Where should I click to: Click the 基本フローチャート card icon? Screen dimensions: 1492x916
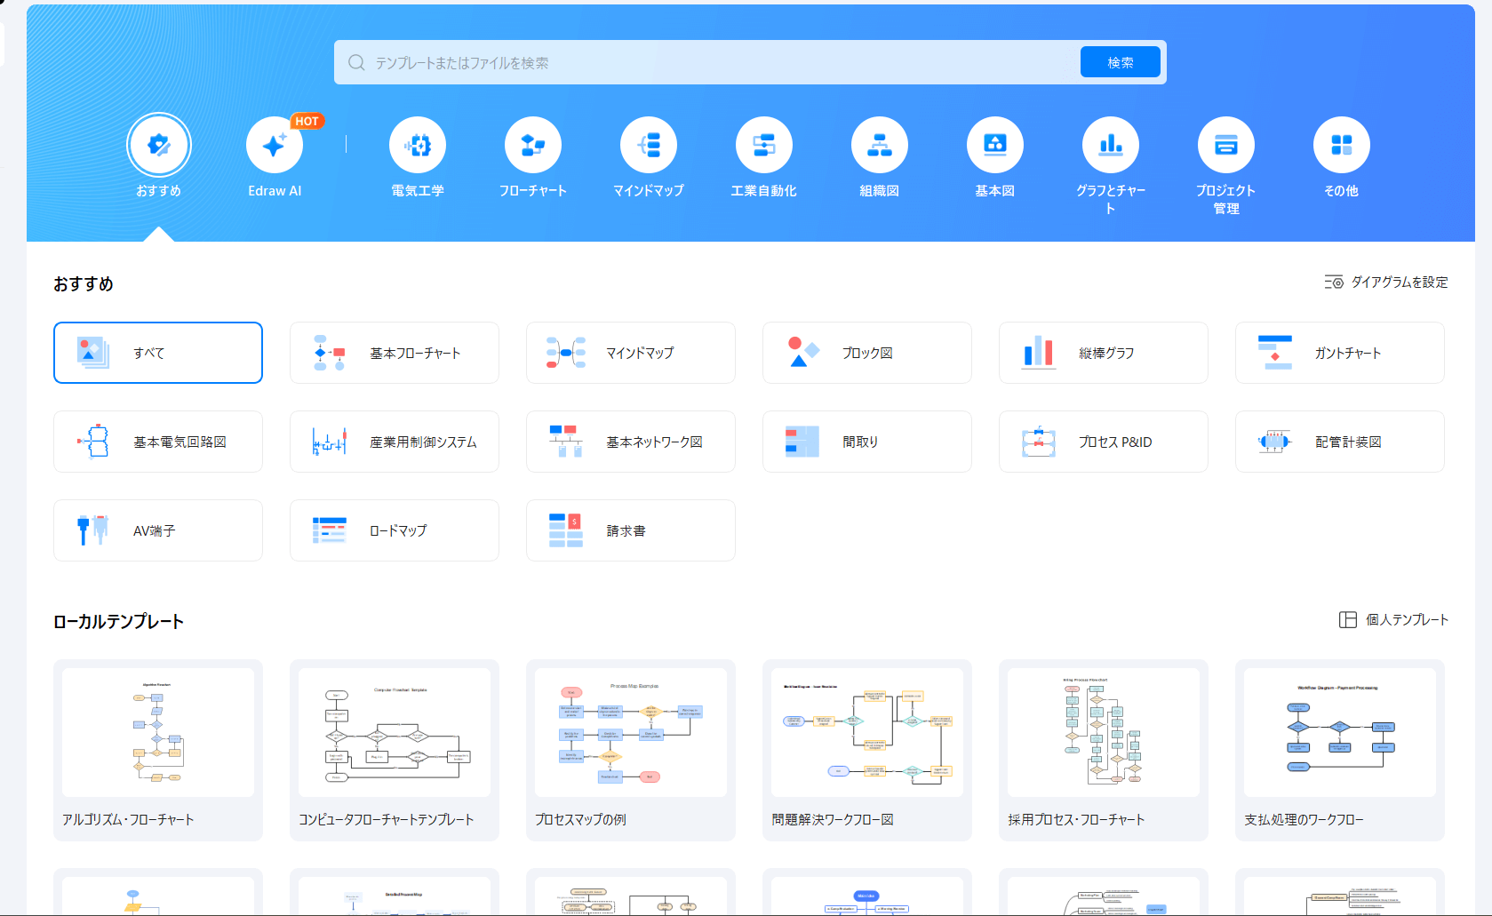[x=329, y=353]
